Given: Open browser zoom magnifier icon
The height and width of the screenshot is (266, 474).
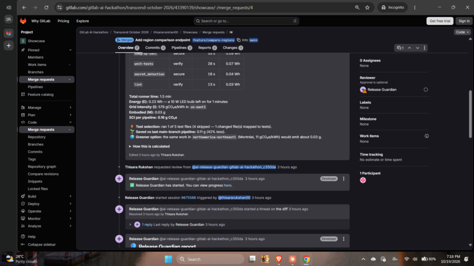Looking at the screenshot, I should [x=357, y=8].
